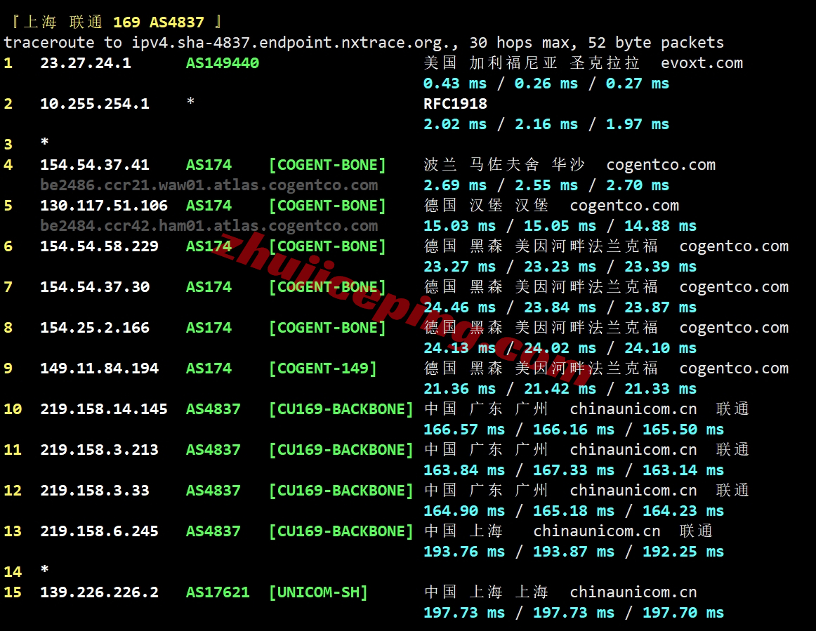Select hostname 'be2484.ccr42.ham01.atlas.cogentco.com'
The height and width of the screenshot is (631, 816).
(209, 226)
